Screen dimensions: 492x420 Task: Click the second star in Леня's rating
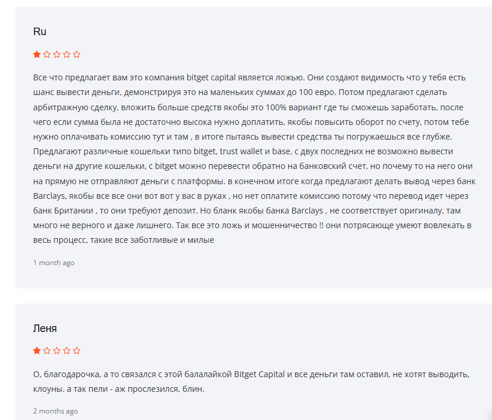point(47,351)
